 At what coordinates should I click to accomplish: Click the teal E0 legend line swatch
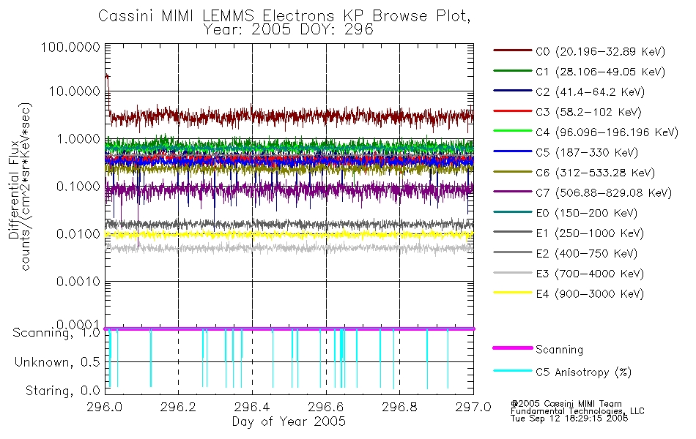[x=512, y=212]
